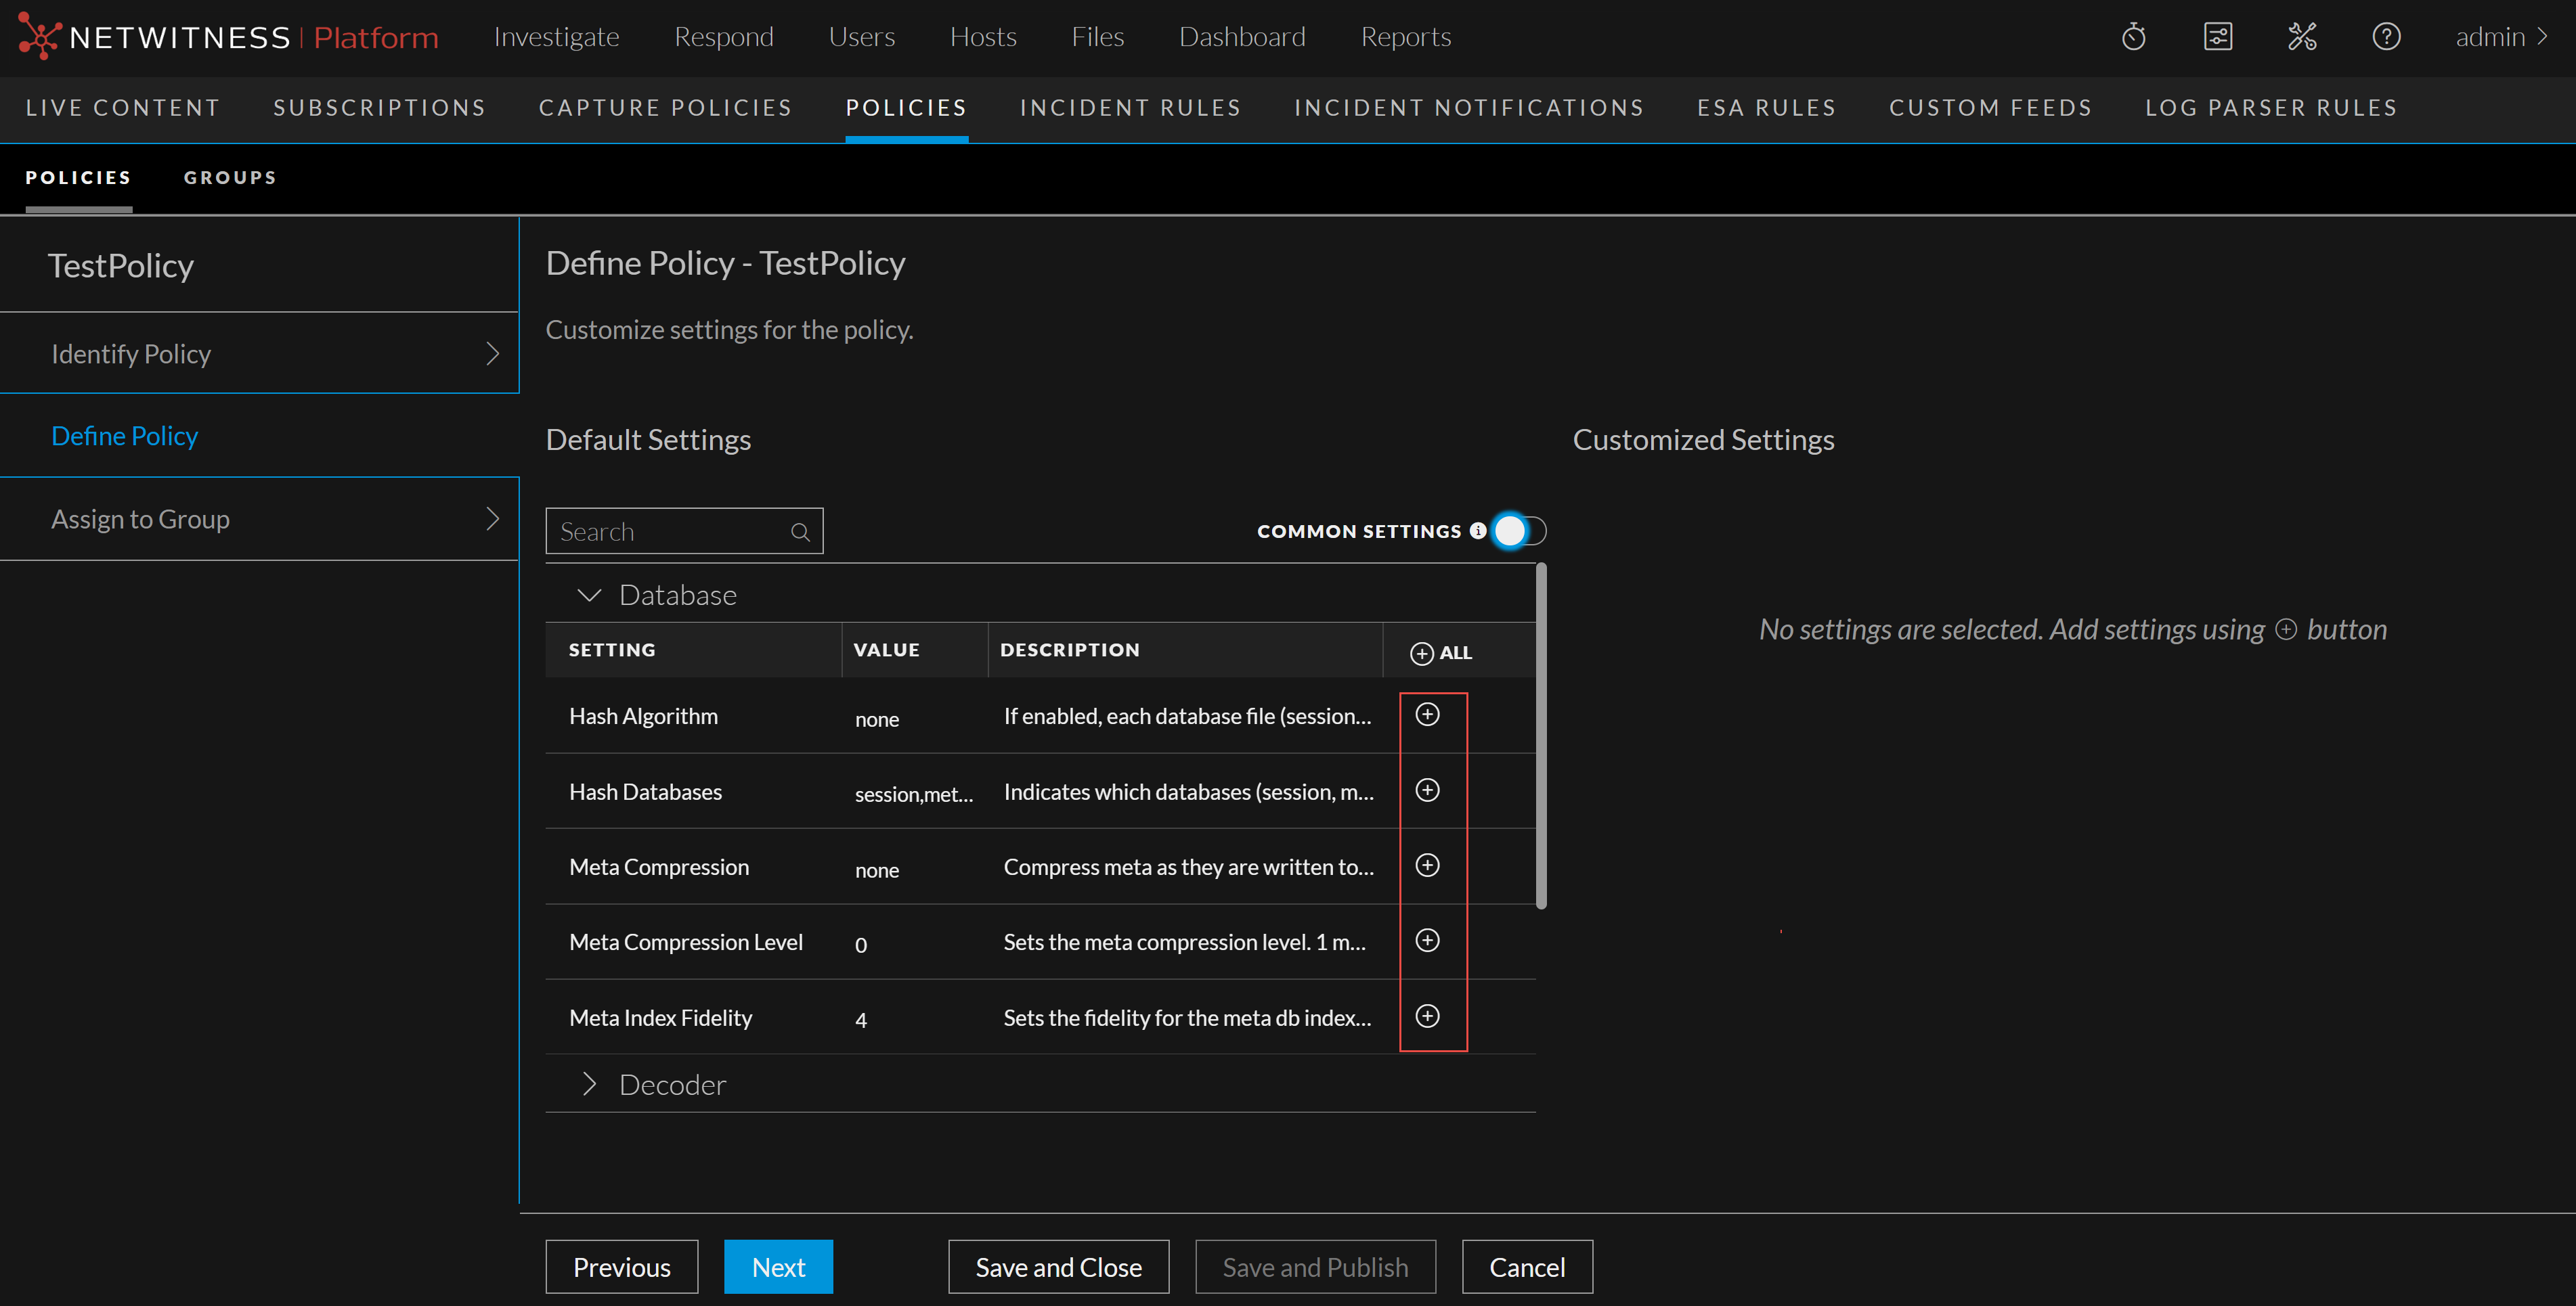
Task: Add Meta Index Fidelity setting with plus icon
Action: tap(1427, 1016)
